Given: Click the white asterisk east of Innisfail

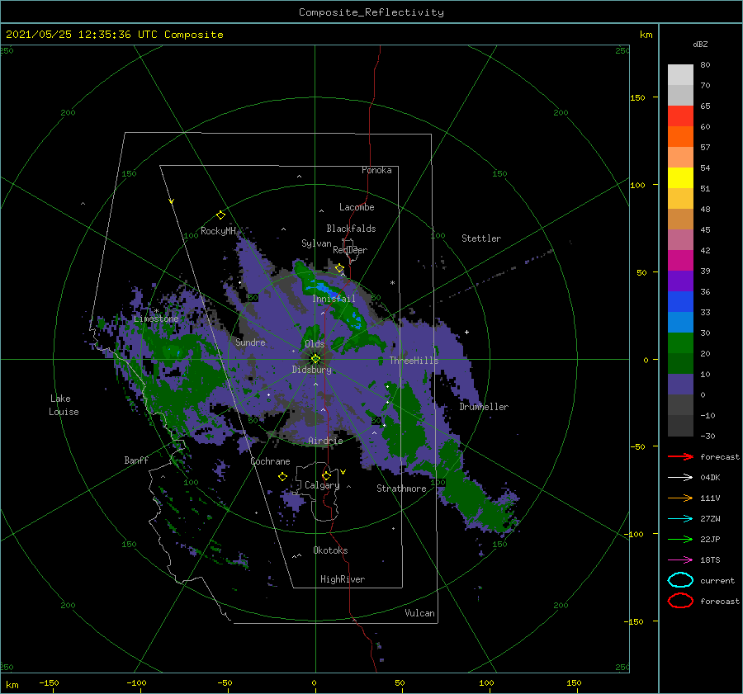Looking at the screenshot, I should click(392, 283).
